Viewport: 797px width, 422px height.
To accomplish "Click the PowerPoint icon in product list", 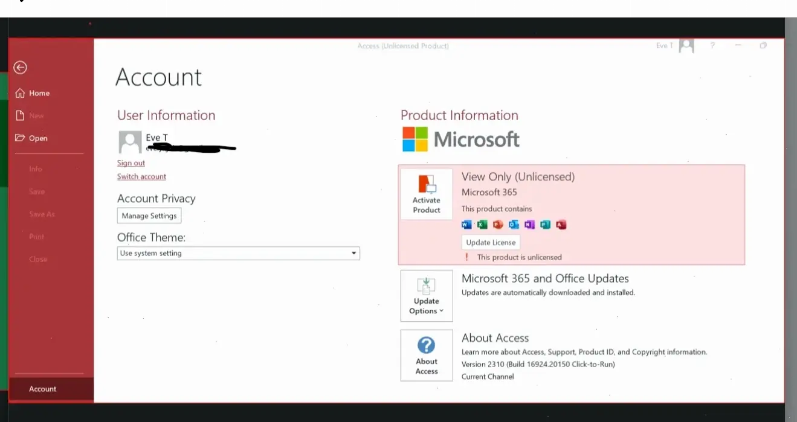I will click(x=498, y=225).
